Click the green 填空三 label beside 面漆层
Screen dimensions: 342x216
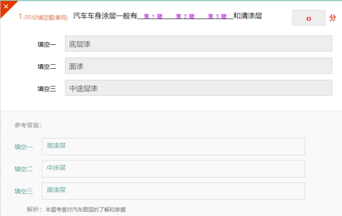[24, 191]
